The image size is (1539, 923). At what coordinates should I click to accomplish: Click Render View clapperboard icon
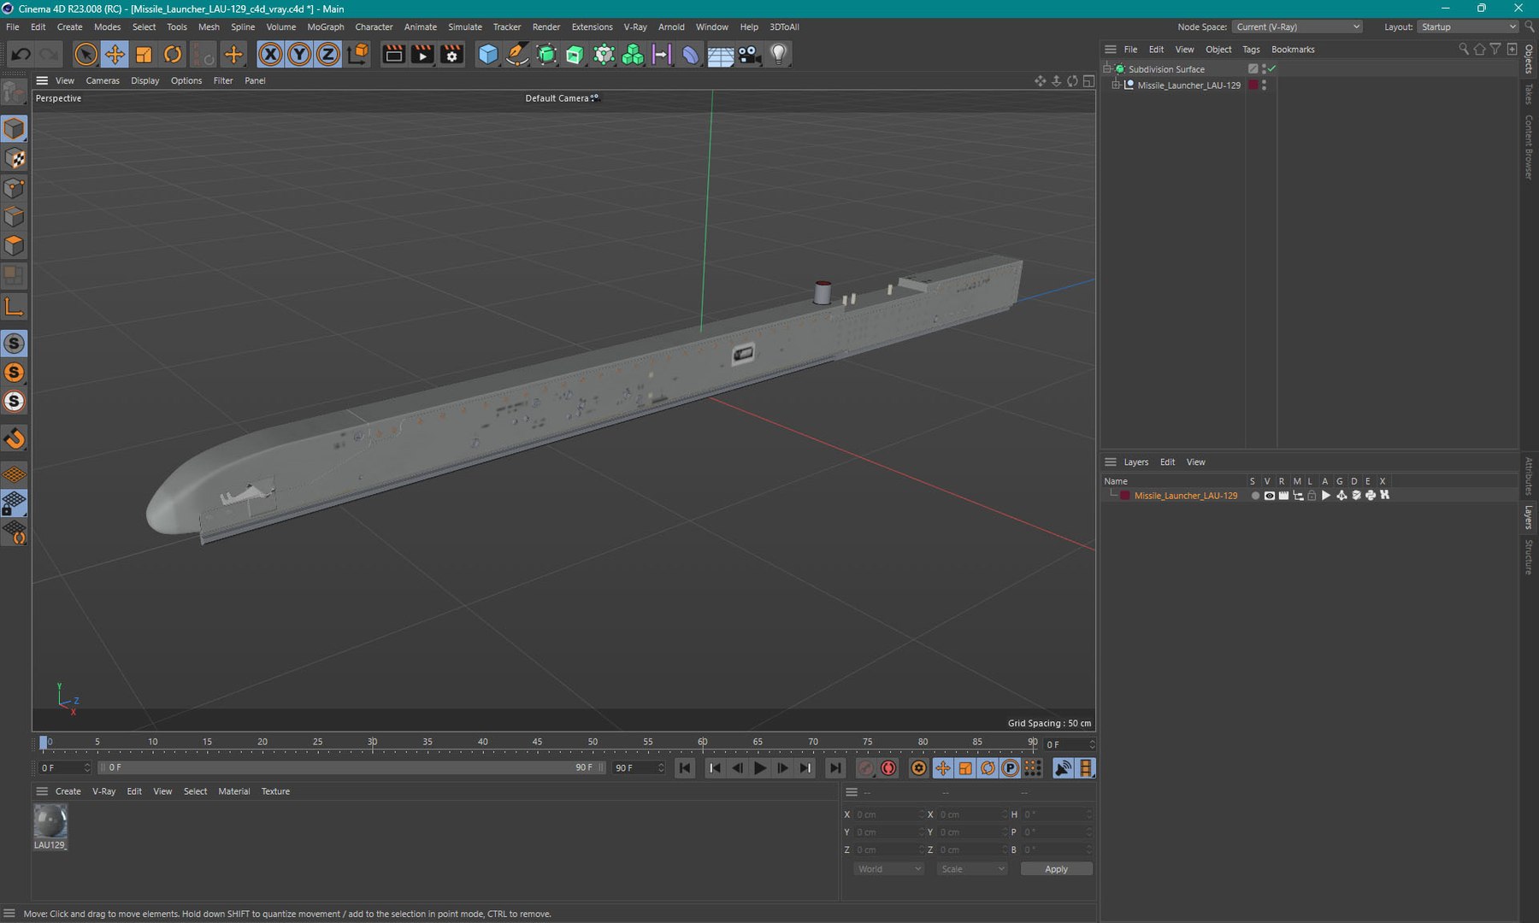pos(393,54)
